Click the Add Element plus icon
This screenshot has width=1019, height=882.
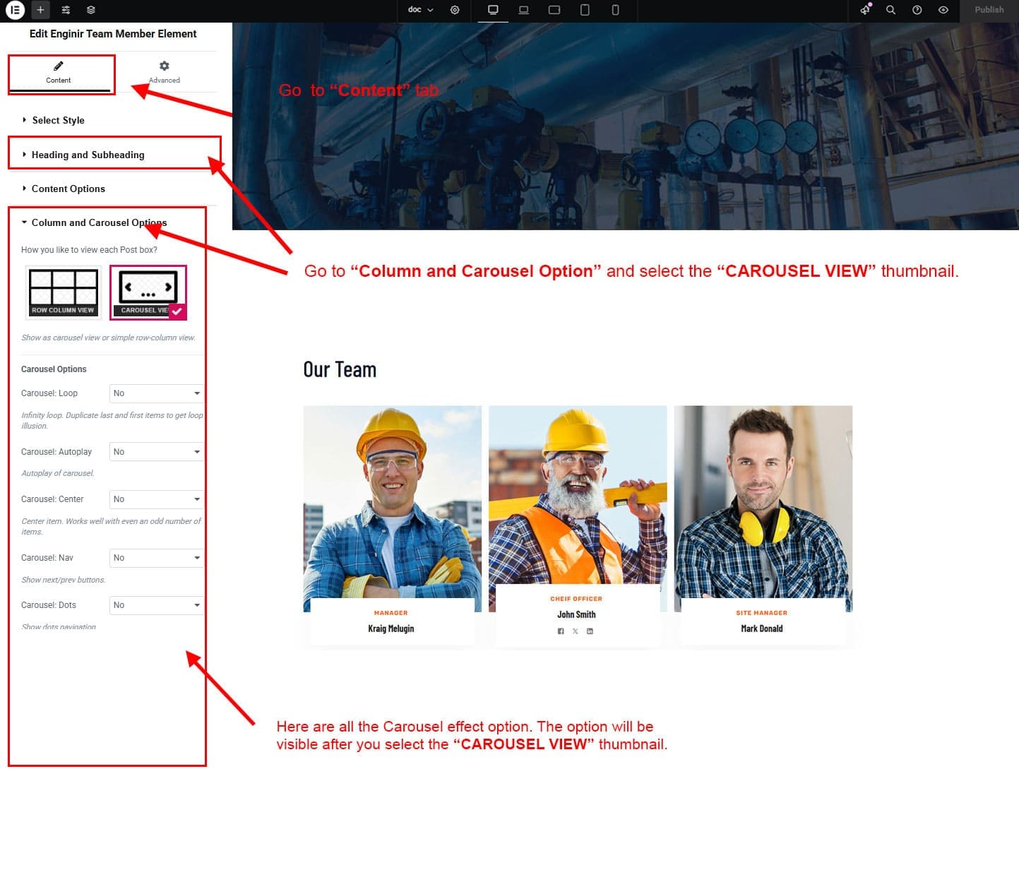[x=40, y=10]
